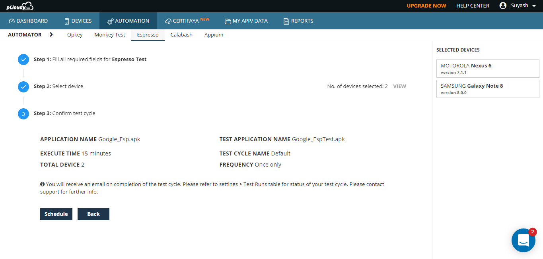543x259 pixels.
Task: Click the AUTOMATOR label
Action: (x=25, y=35)
